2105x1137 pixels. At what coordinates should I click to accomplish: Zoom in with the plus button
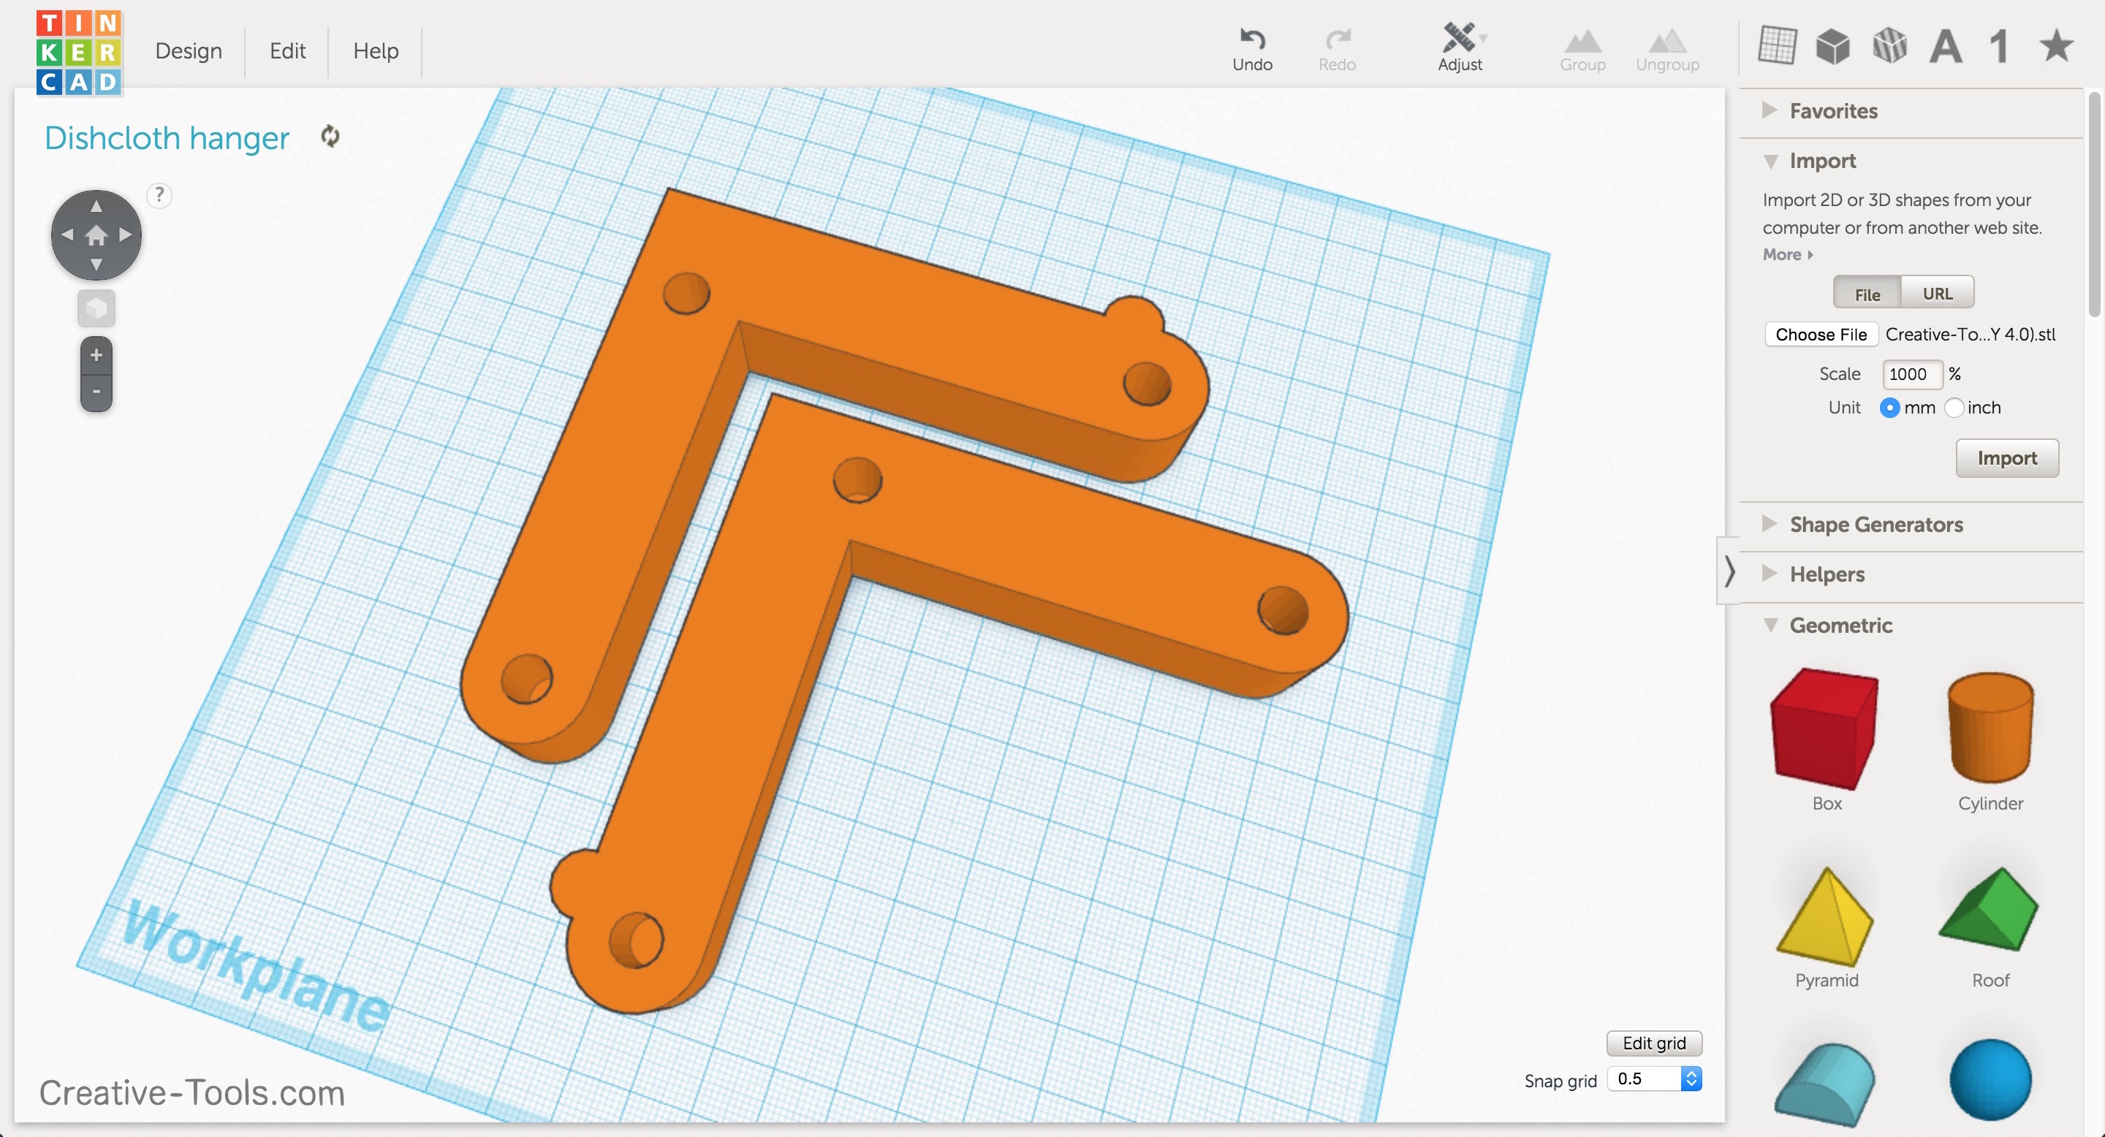pos(96,356)
